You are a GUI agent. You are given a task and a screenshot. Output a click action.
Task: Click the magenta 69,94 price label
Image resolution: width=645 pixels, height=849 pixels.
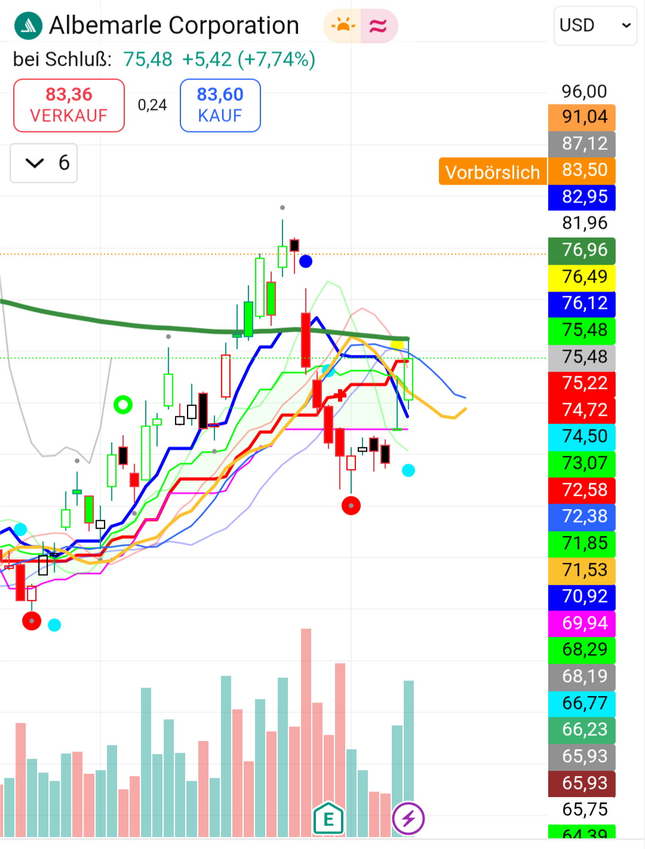coord(582,623)
